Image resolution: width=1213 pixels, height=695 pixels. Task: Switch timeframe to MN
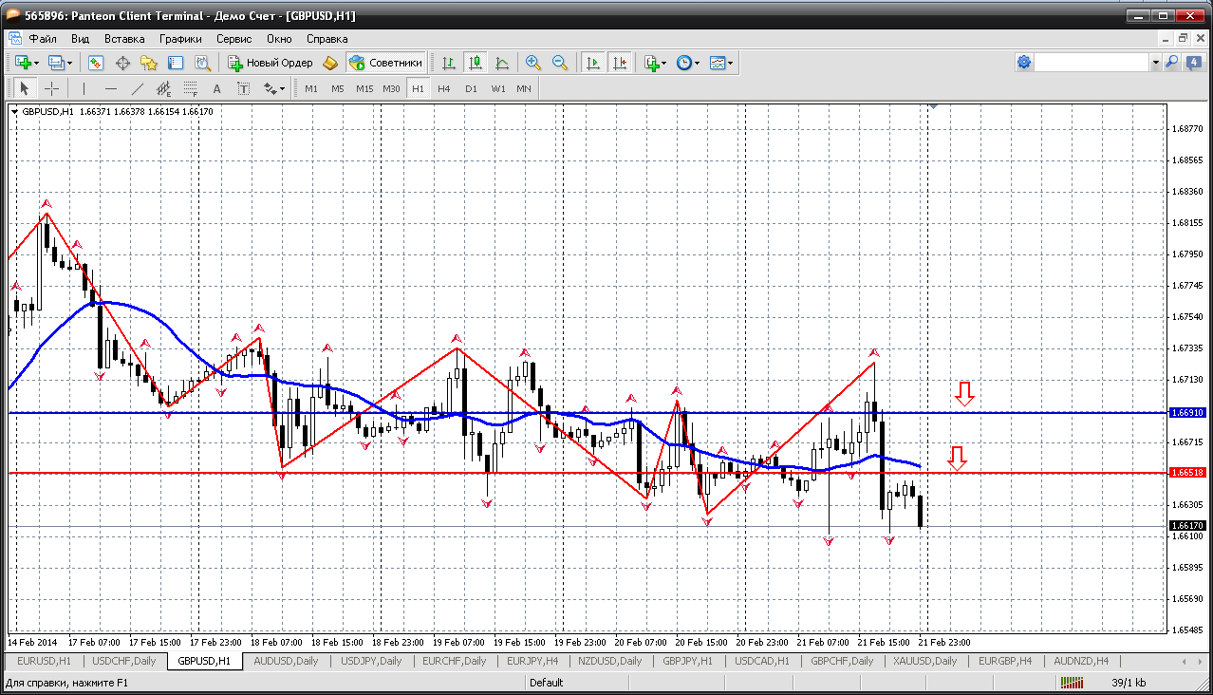pos(524,88)
